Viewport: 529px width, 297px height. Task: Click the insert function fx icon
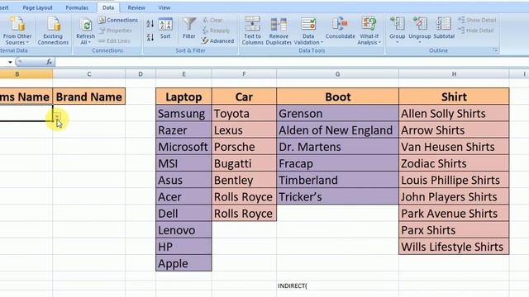point(50,62)
